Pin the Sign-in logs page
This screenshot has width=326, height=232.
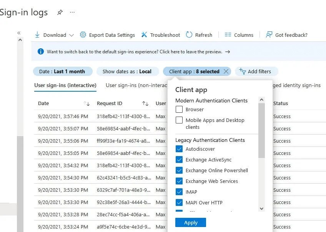(x=60, y=12)
